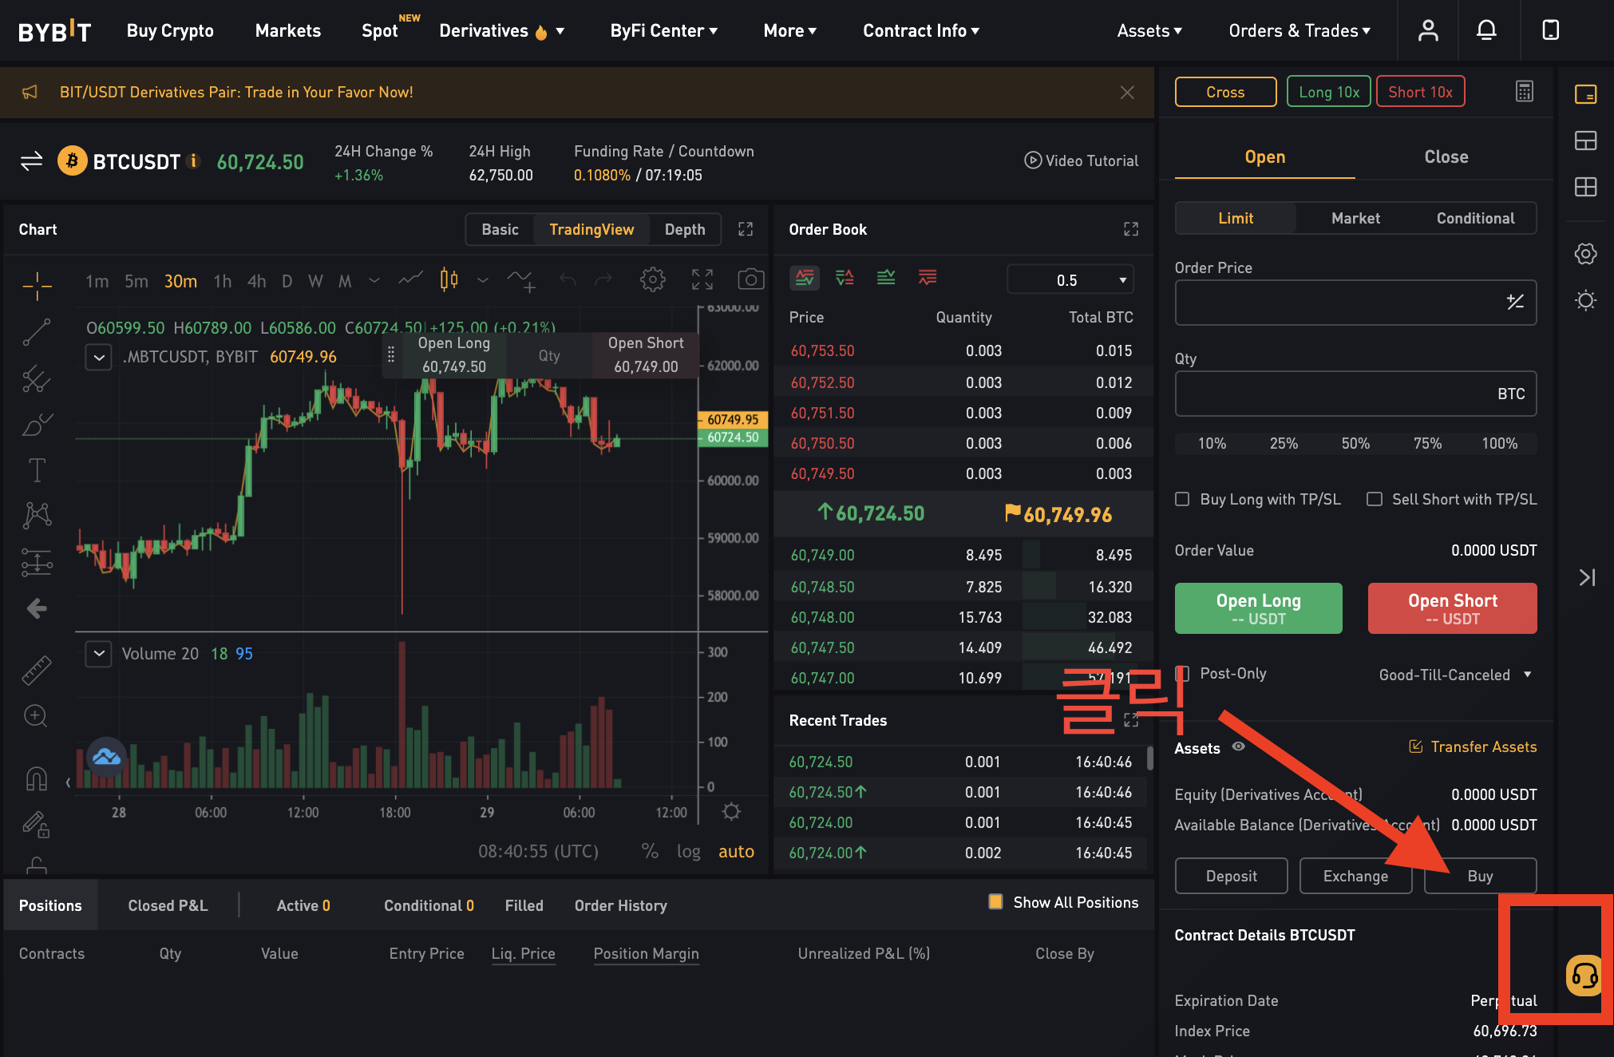Click the green Open Long button
1614x1057 pixels.
tap(1258, 608)
